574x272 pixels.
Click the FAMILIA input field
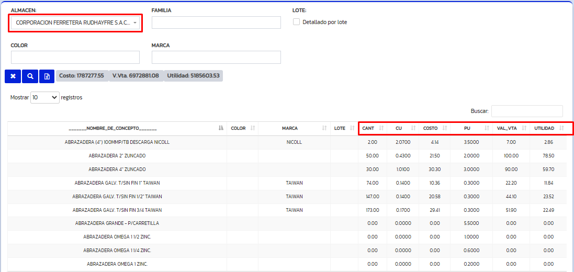tap(216, 22)
